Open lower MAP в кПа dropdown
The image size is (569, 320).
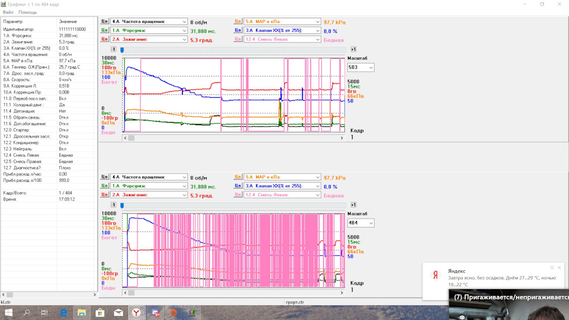(x=282, y=177)
